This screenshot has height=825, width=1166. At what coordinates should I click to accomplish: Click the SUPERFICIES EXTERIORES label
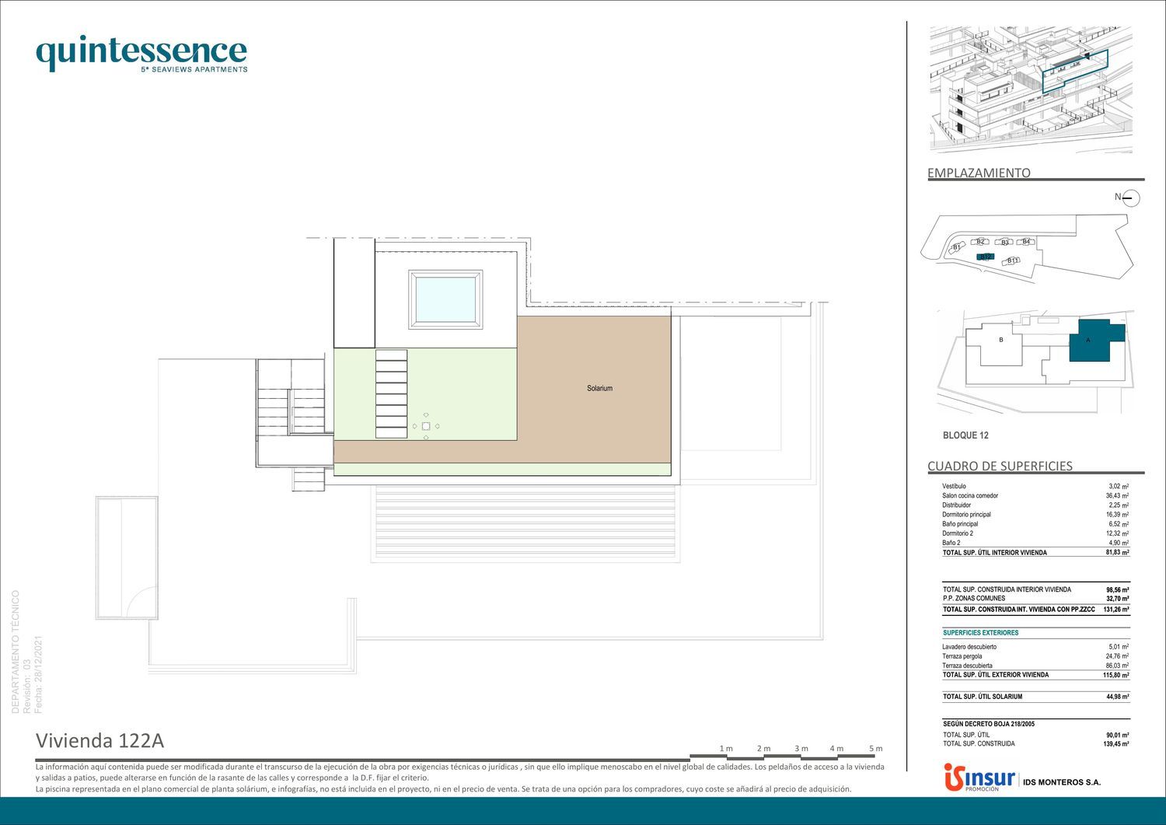[980, 633]
